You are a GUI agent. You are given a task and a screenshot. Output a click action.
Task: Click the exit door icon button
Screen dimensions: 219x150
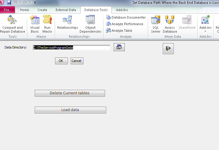168,49
